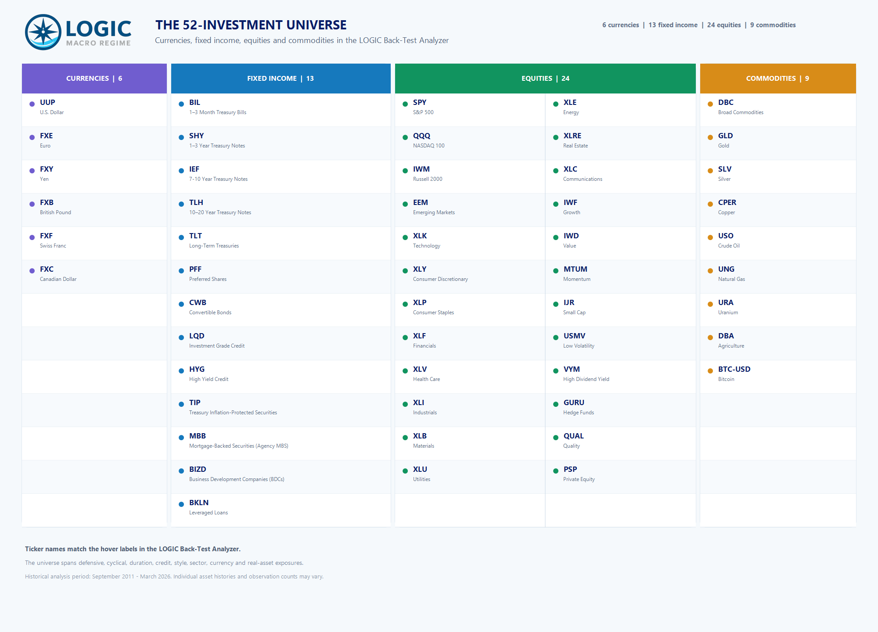This screenshot has width=878, height=632.
Task: Select the EEM ticker
Action: (420, 203)
